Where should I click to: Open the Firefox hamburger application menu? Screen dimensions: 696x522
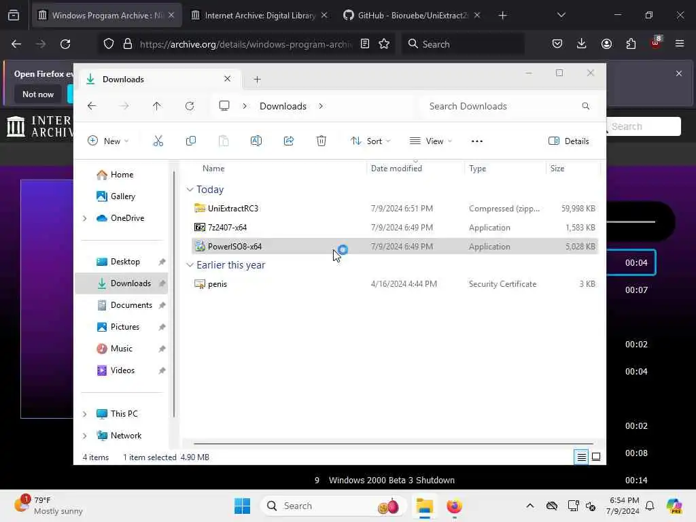tap(680, 43)
